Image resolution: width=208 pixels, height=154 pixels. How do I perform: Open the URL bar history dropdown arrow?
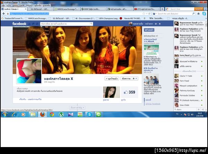(147, 14)
